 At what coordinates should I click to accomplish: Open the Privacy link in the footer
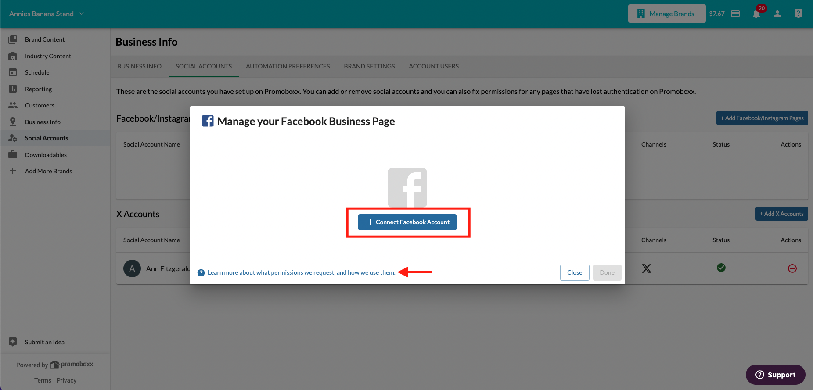tap(66, 380)
